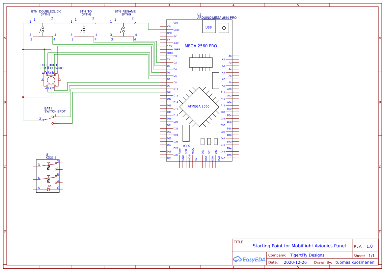Image resolution: width=385 pixels, height=272 pixels.
Task: Click the ROT_HDG1 designator text
Action: [x=49, y=65]
